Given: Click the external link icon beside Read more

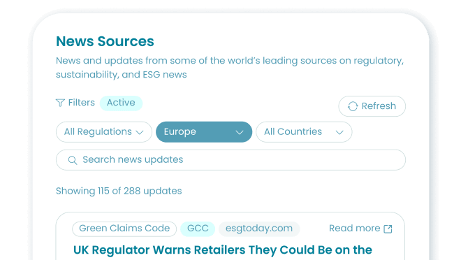Looking at the screenshot, I should (388, 229).
